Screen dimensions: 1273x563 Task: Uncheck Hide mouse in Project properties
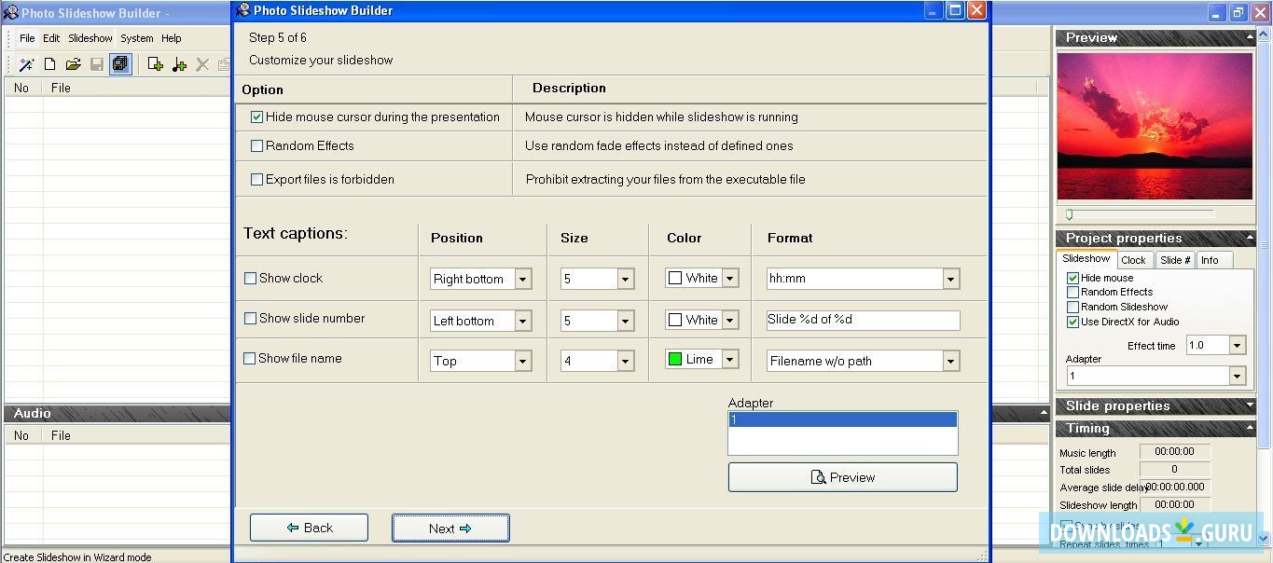1072,278
